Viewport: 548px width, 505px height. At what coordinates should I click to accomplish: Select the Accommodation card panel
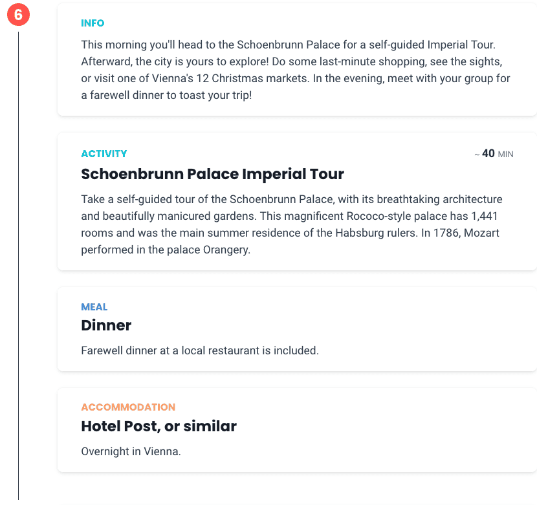click(297, 430)
